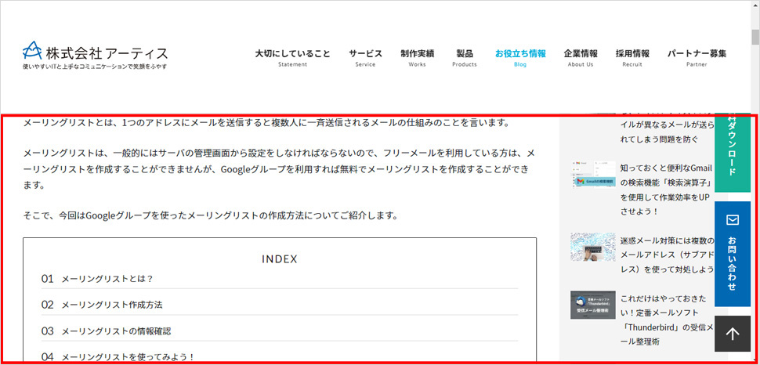This screenshot has width=760, height=365.
Task: Click sentence そこで、今回はGoogleグループを使った
Action: point(210,215)
